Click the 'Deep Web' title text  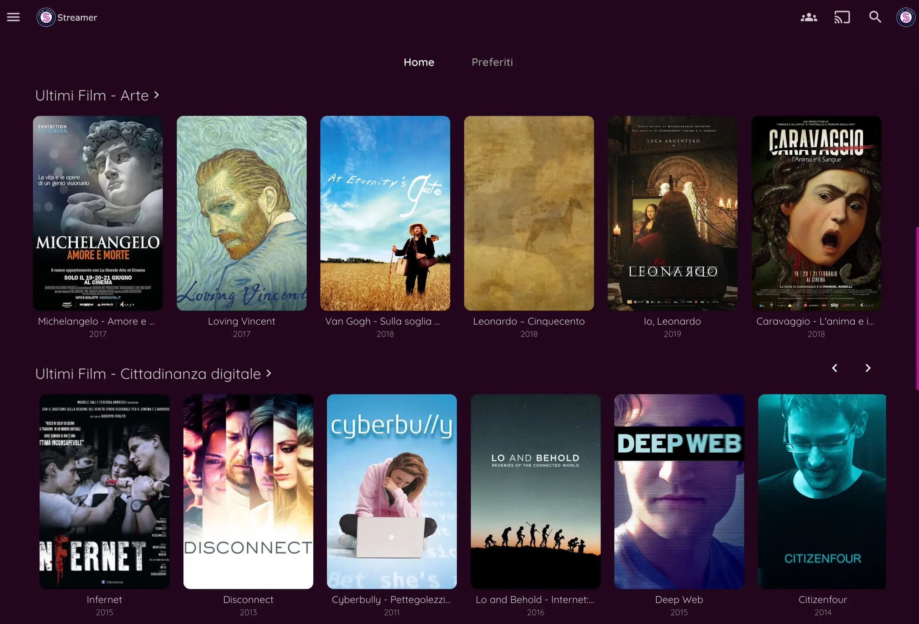679,600
